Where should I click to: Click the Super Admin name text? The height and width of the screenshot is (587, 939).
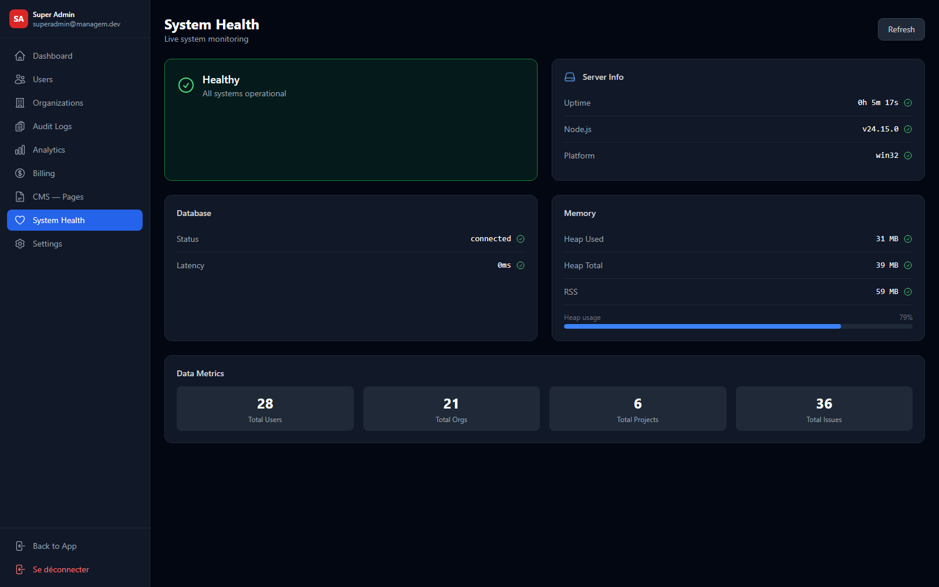[x=53, y=15]
